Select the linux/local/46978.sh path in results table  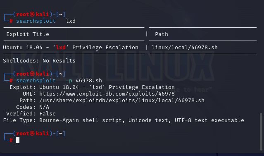tap(185, 48)
